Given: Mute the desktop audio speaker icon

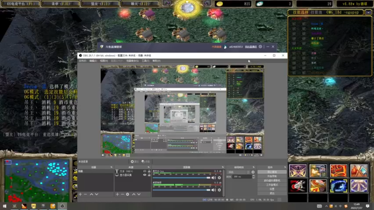Looking at the screenshot, I should [x=214, y=190].
